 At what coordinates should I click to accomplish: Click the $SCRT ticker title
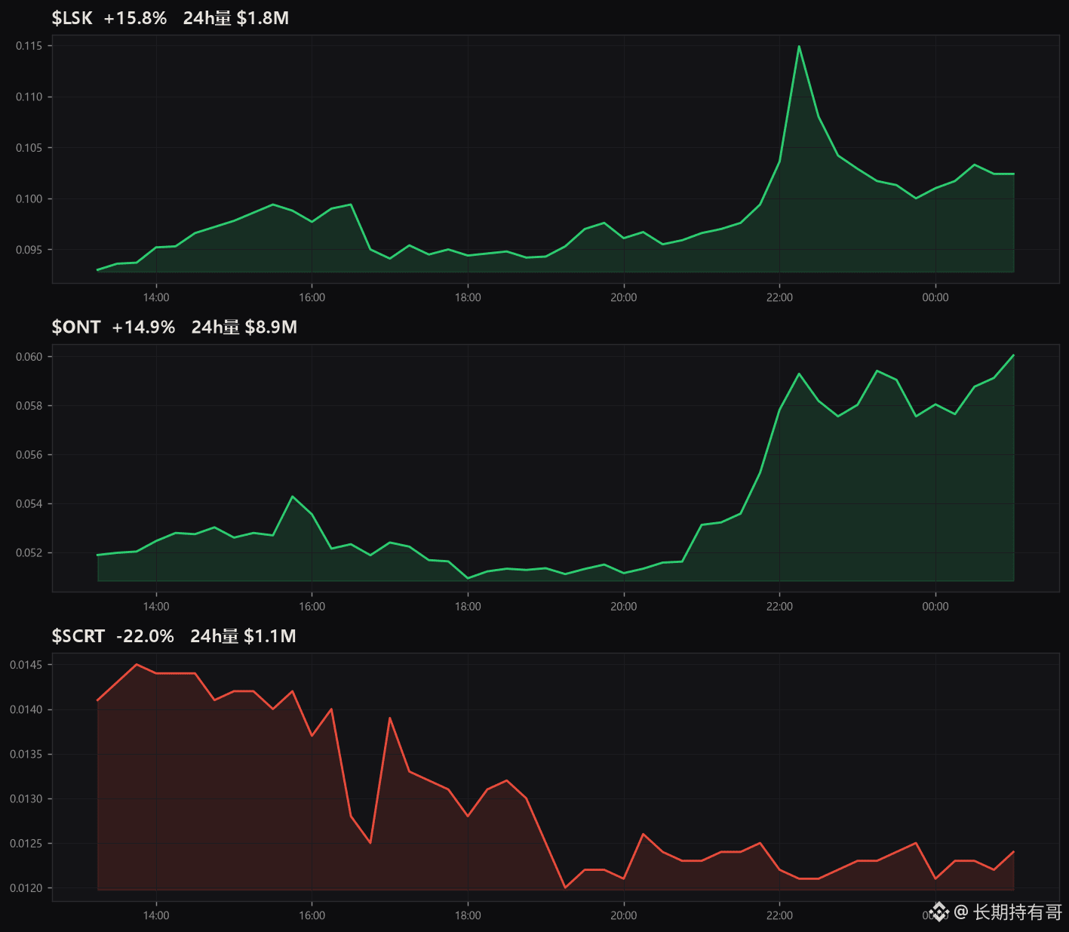(x=78, y=636)
